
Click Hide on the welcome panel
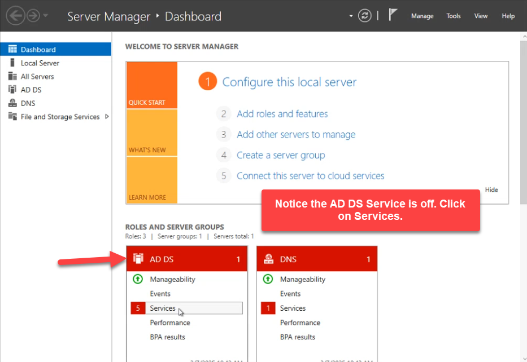pyautogui.click(x=491, y=190)
